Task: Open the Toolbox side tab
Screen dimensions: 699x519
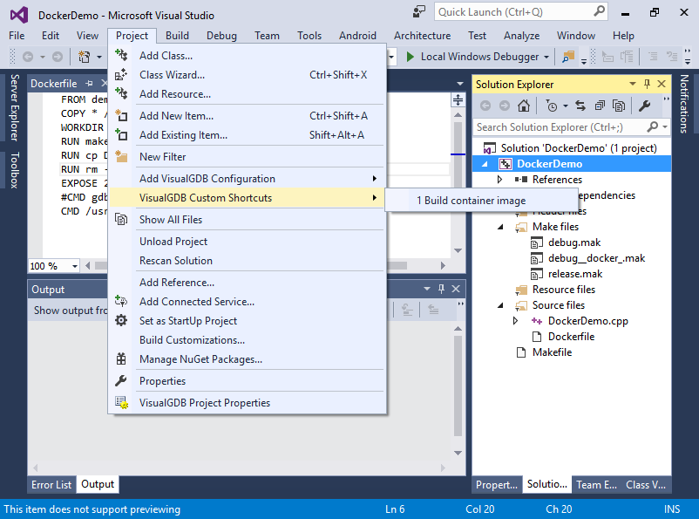Action: 14,170
